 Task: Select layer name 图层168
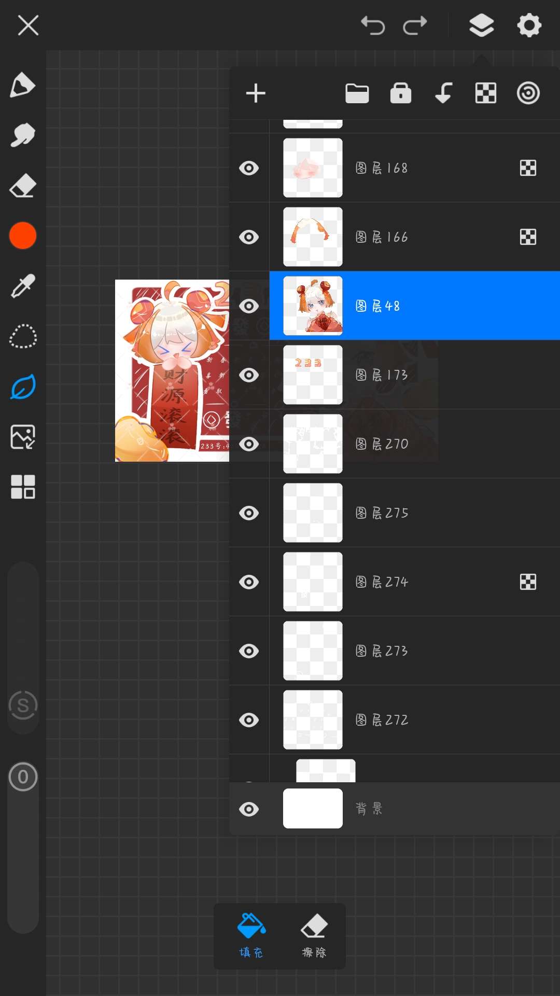(382, 168)
